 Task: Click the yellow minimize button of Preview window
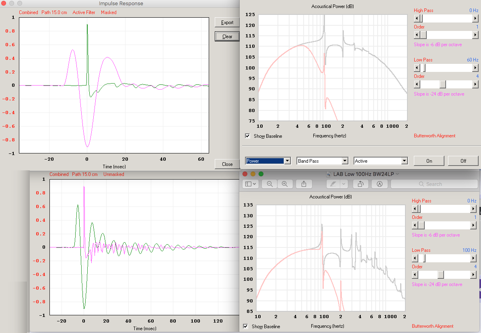point(253,174)
